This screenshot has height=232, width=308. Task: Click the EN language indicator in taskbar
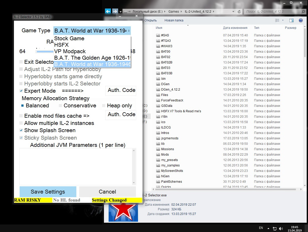point(261,228)
